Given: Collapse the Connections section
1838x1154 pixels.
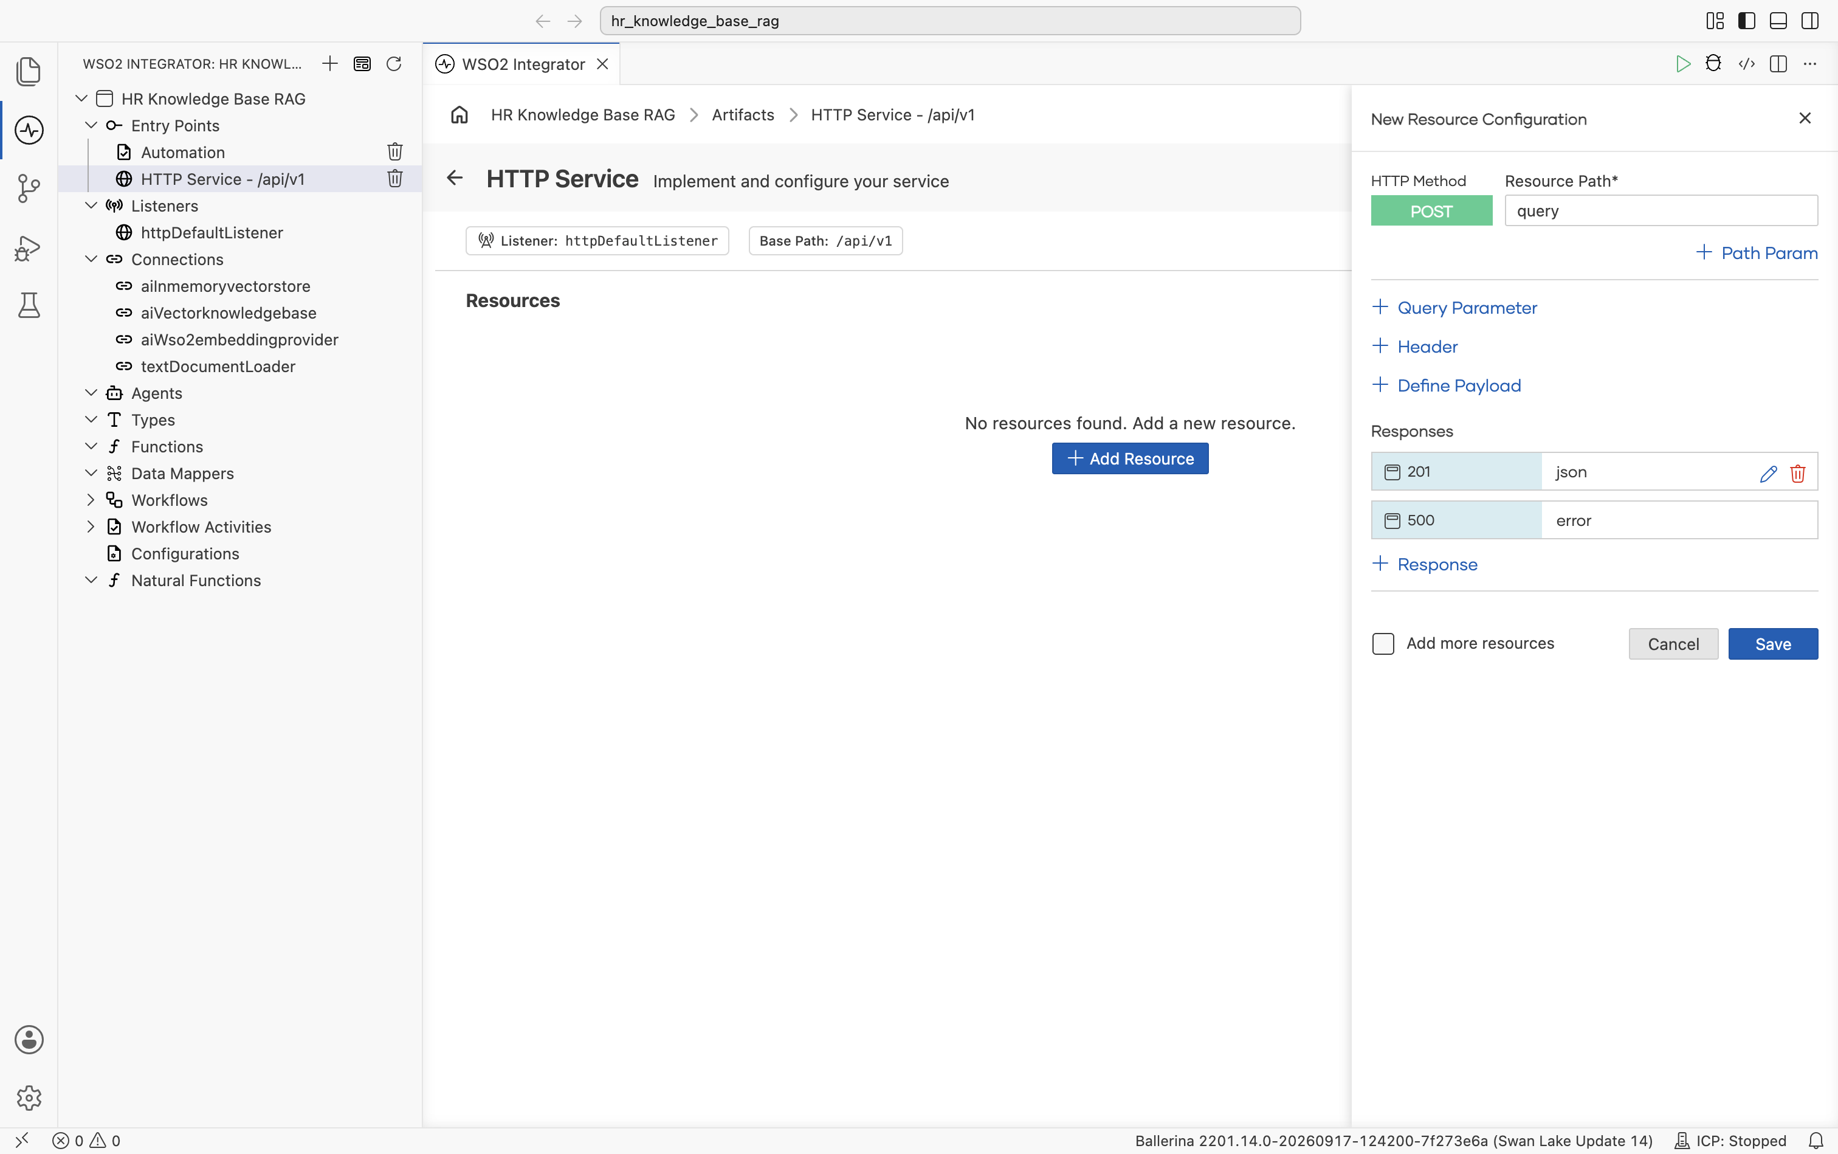Looking at the screenshot, I should pyautogui.click(x=91, y=259).
